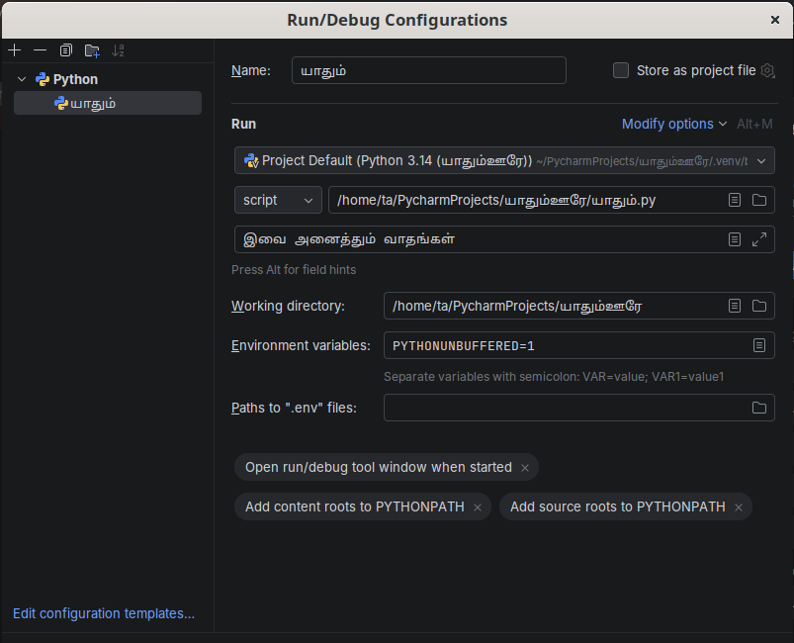
Task: Click the Python category row
Action: [108, 79]
